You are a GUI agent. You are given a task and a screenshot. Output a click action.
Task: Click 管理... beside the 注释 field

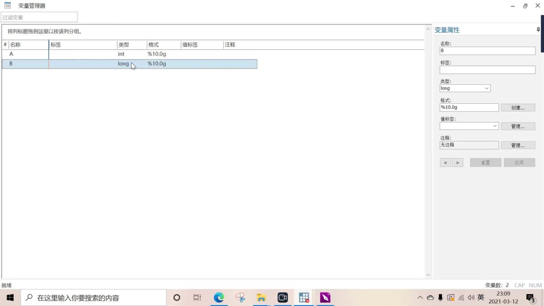pyautogui.click(x=518, y=145)
